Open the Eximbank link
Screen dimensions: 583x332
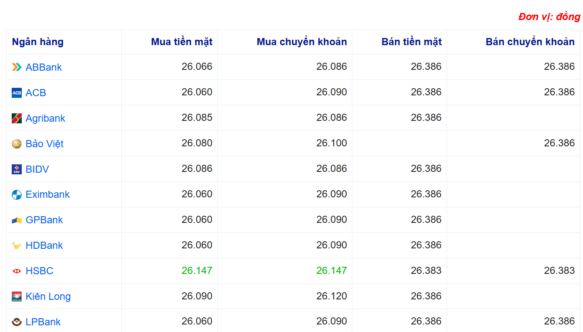click(47, 194)
